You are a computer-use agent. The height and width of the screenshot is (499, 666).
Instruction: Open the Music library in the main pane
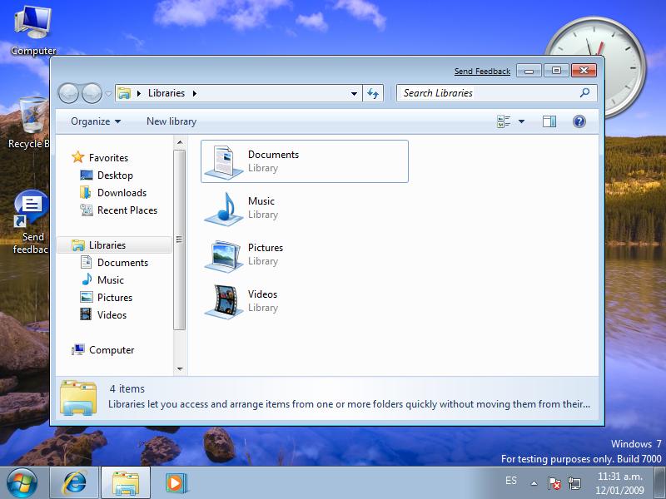(261, 207)
